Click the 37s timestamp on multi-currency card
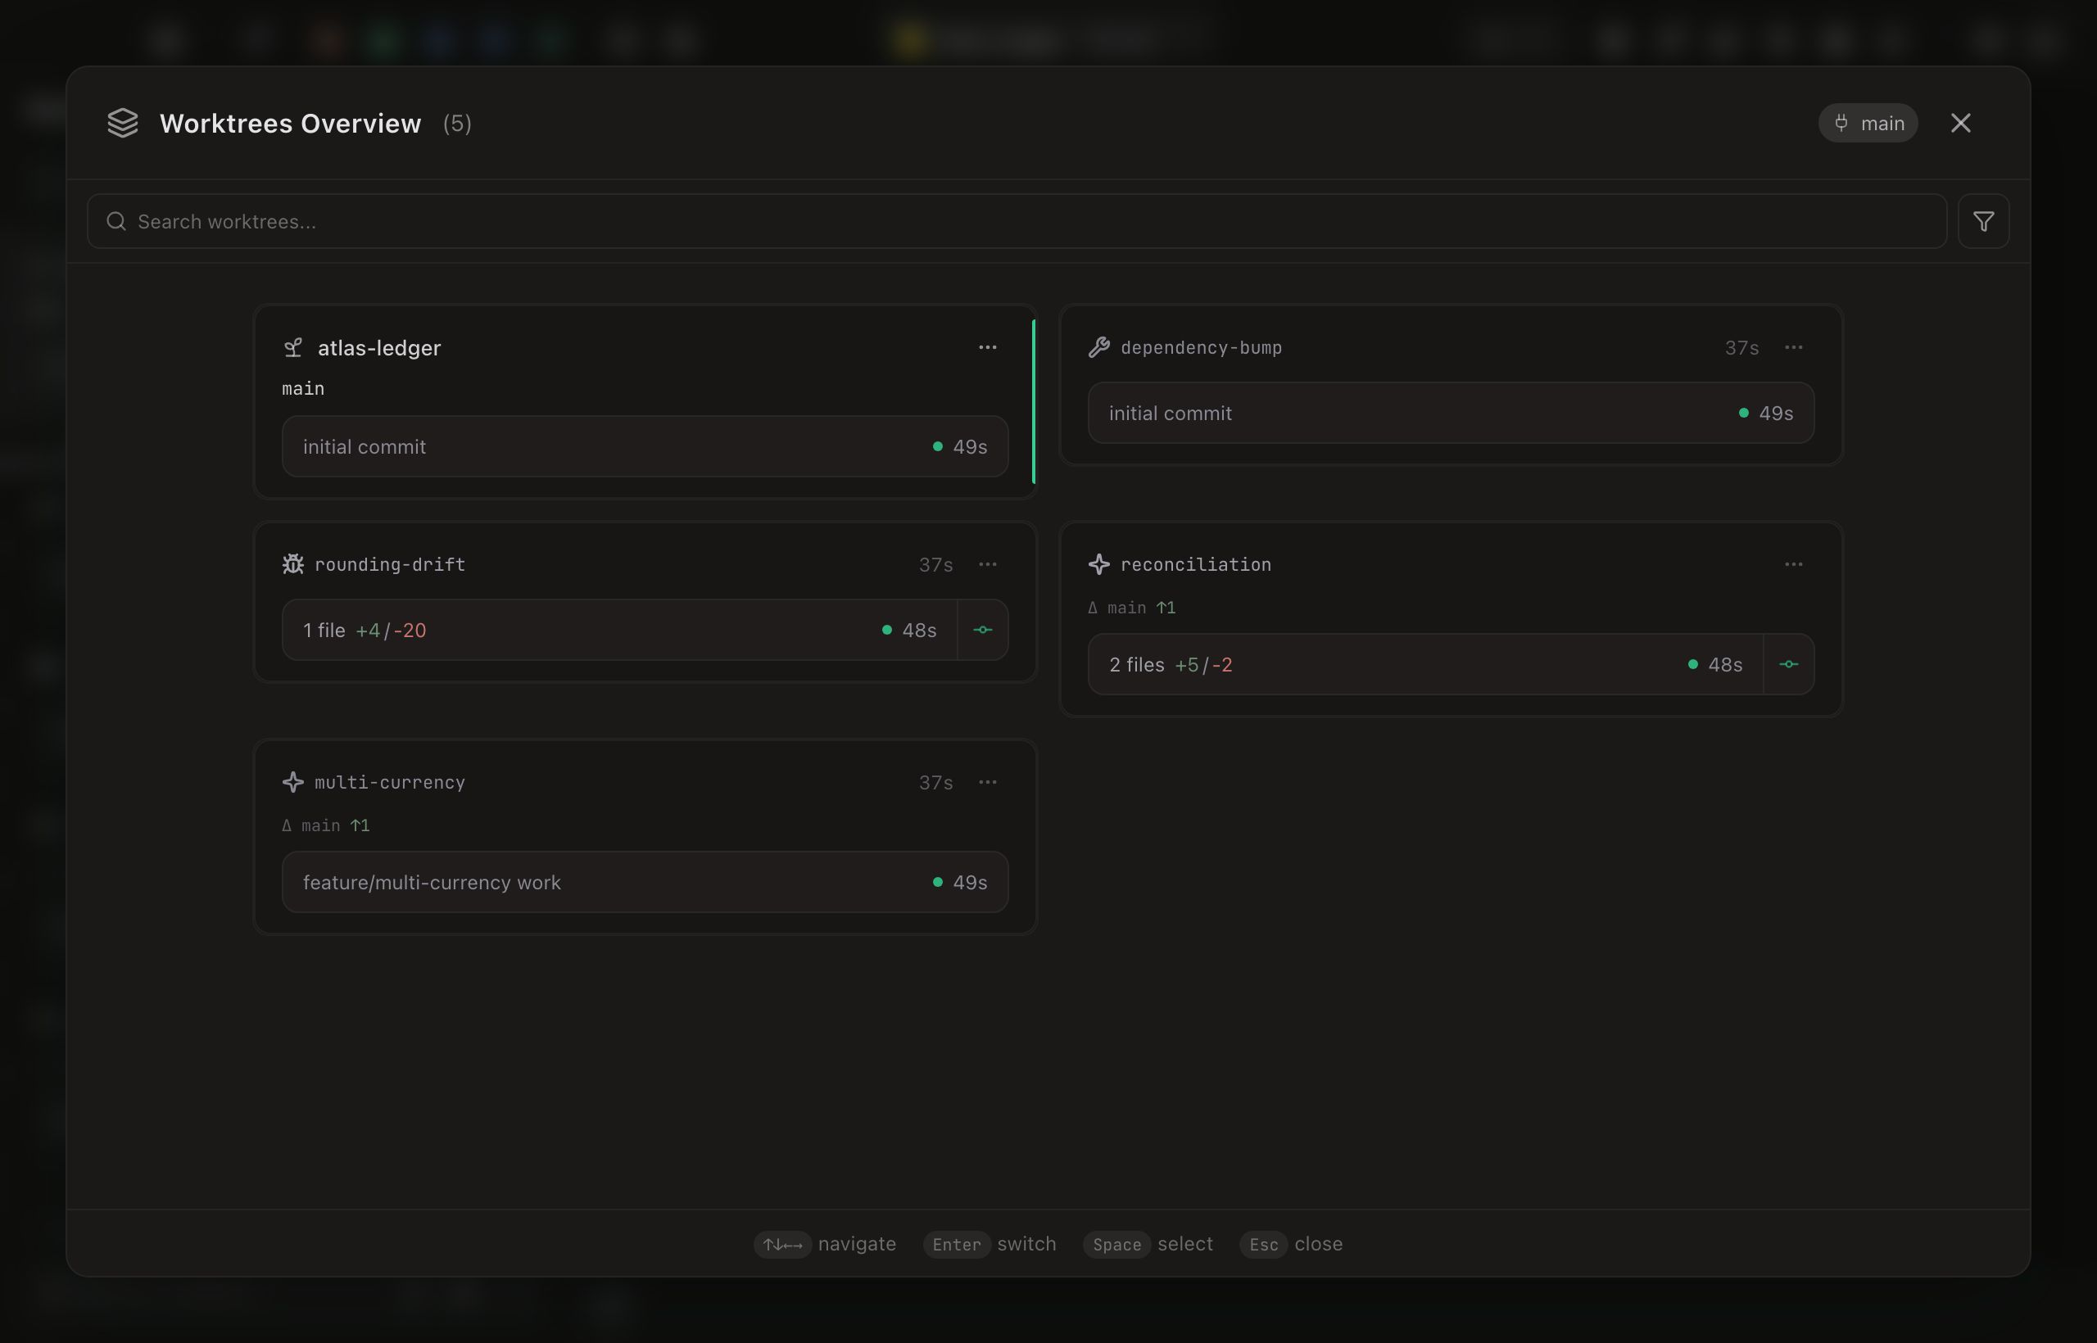Image resolution: width=2097 pixels, height=1343 pixels. pyautogui.click(x=935, y=782)
